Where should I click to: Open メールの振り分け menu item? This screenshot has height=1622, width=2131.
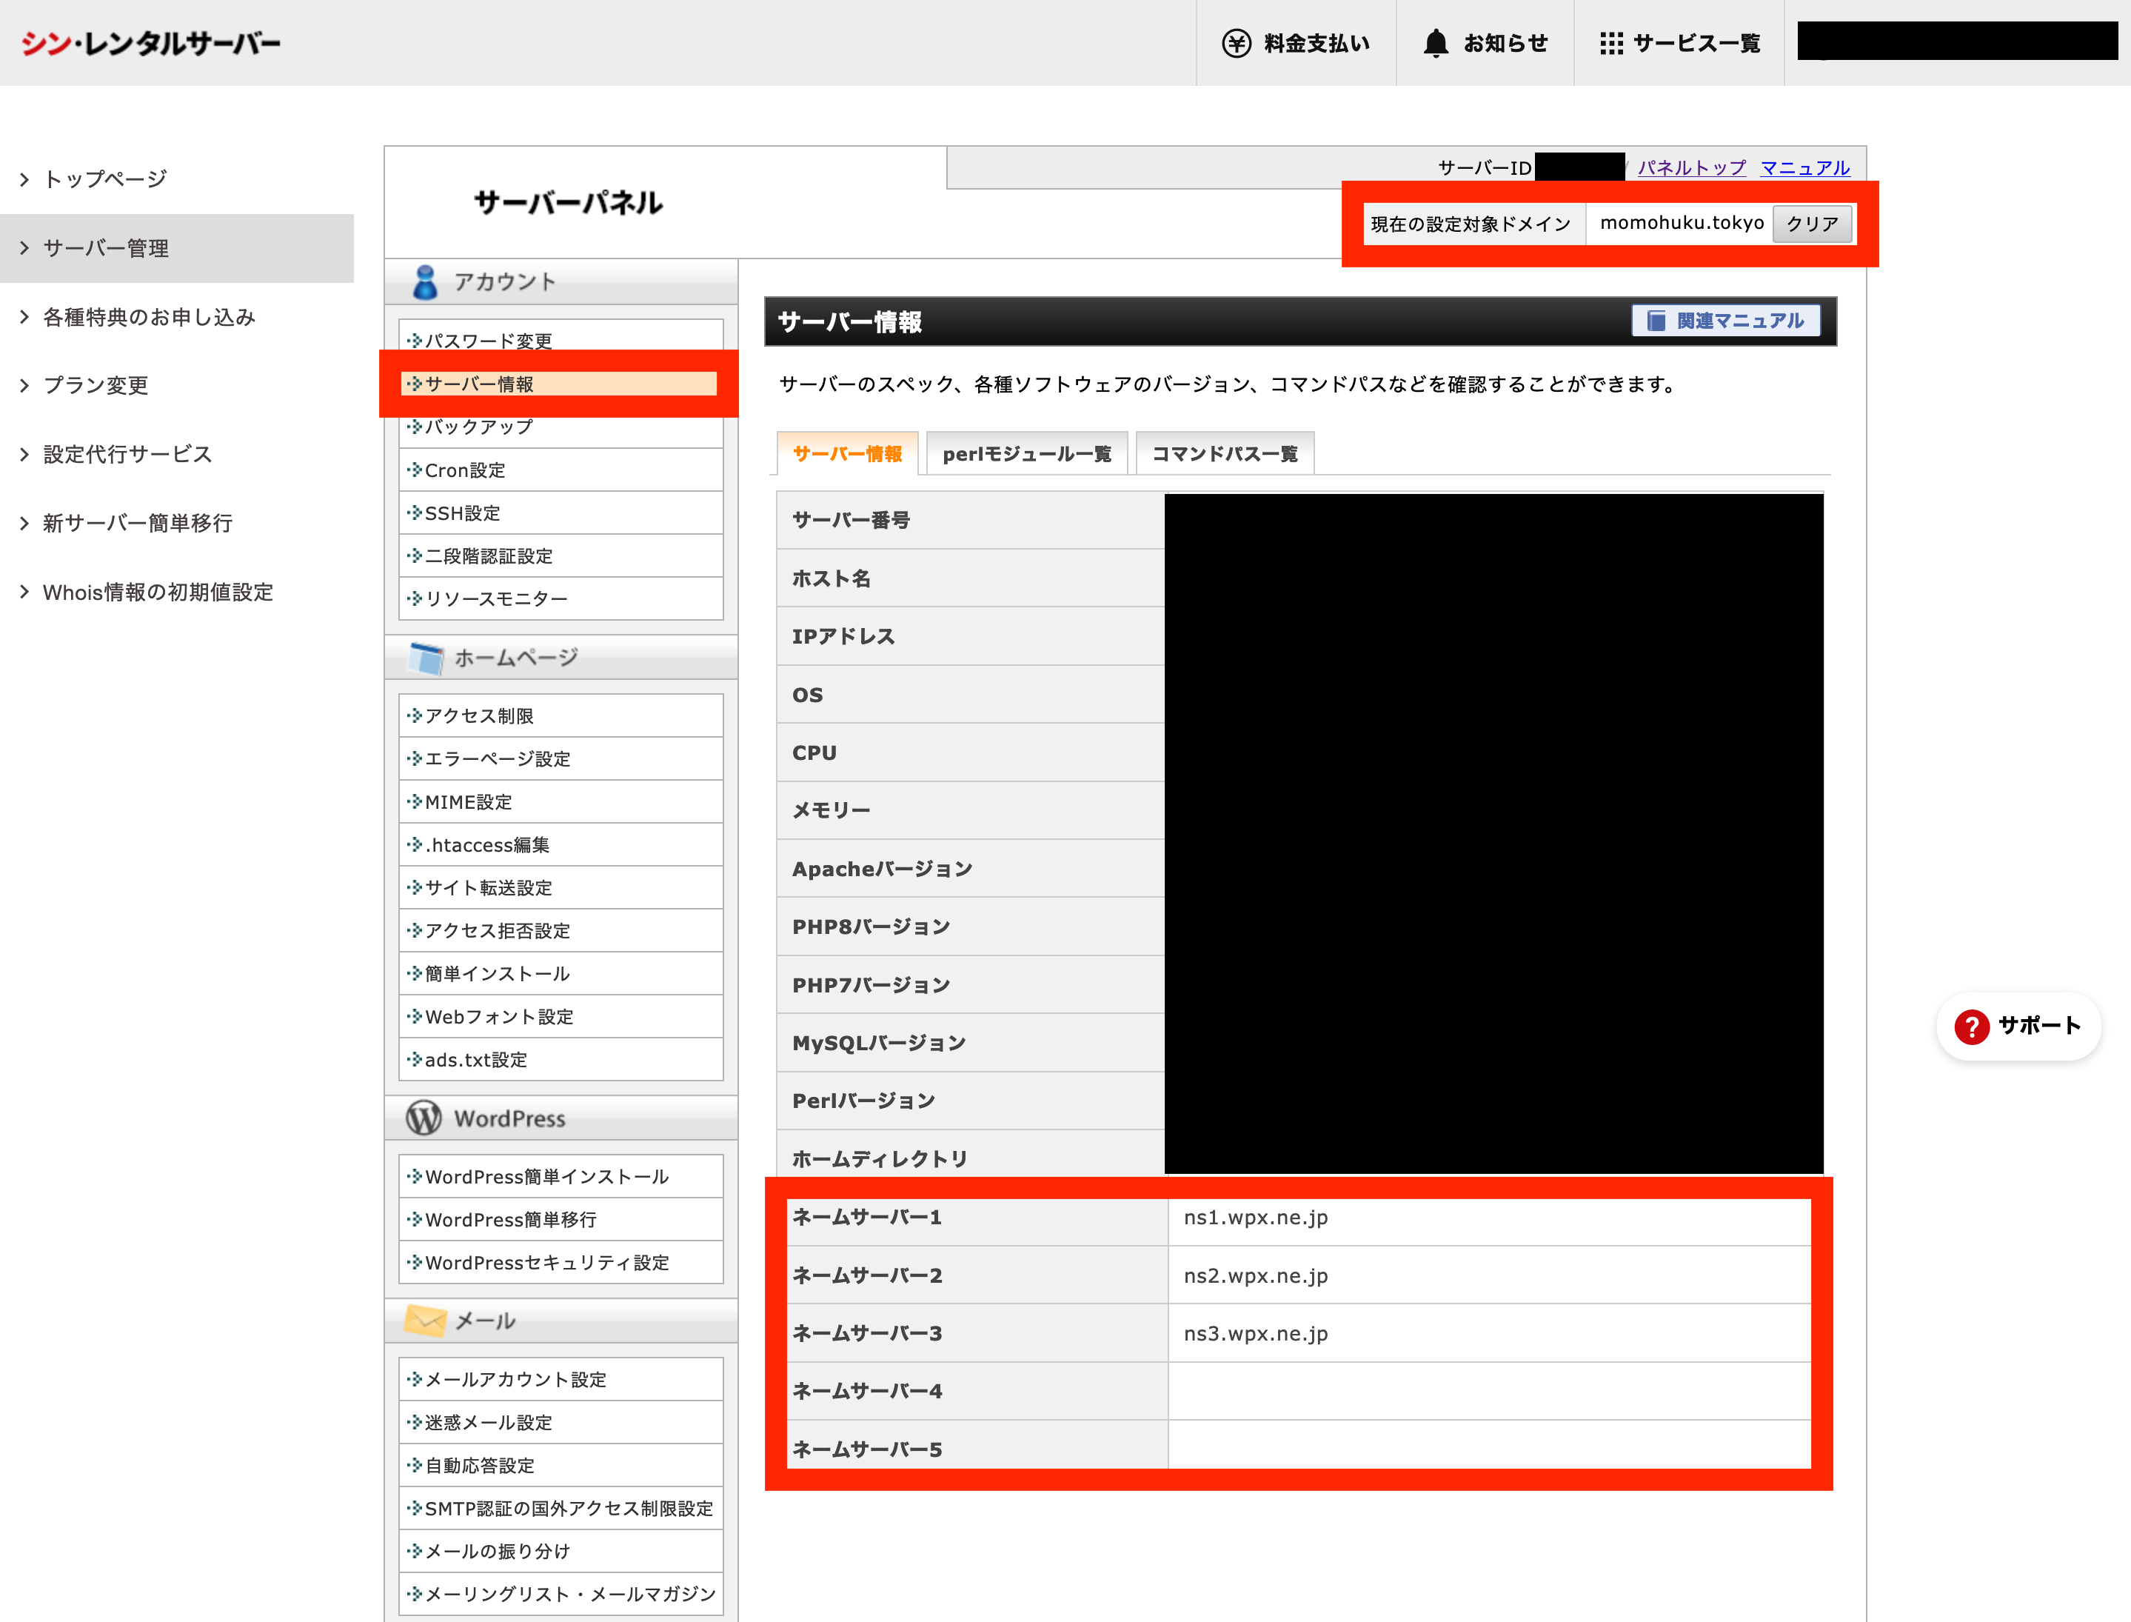[561, 1552]
